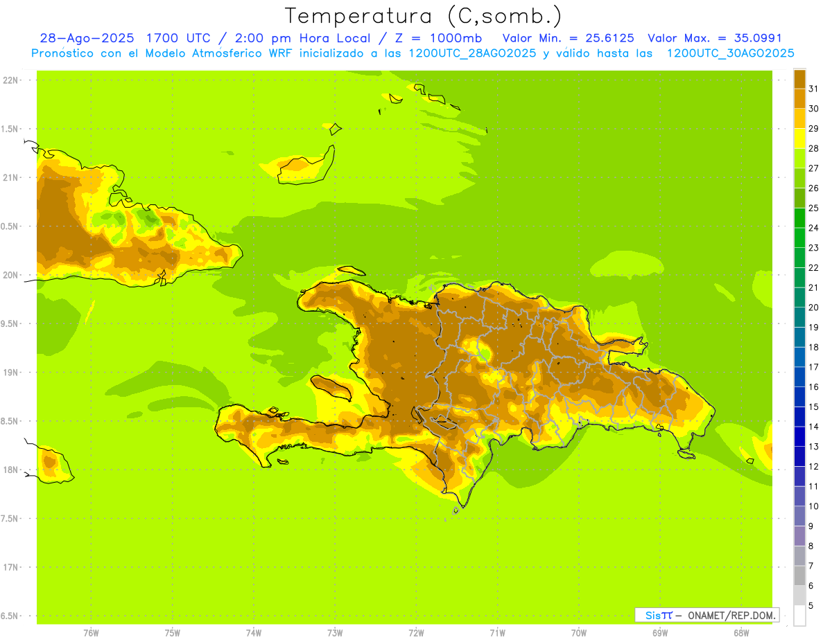
Task: Select the date "28-Ago-2025" in header
Action: [88, 38]
